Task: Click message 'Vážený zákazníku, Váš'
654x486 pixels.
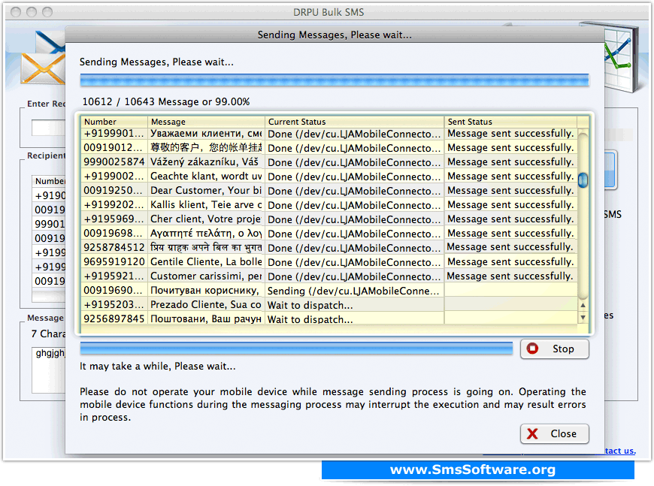Action: coord(204,162)
